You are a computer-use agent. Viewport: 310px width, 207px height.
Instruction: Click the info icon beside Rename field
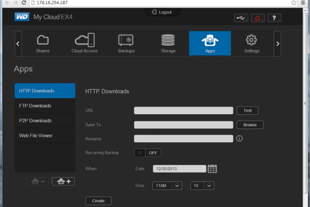pos(239,139)
